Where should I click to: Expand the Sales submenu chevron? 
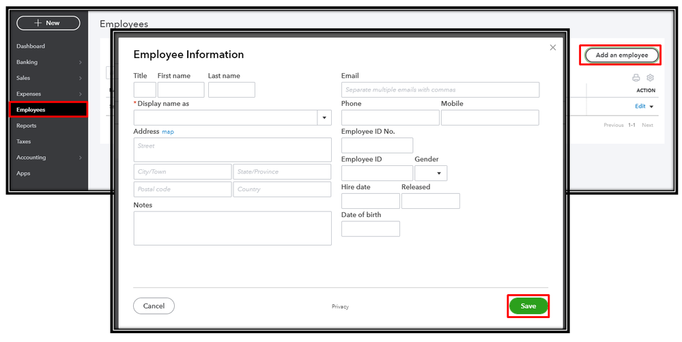coord(81,79)
